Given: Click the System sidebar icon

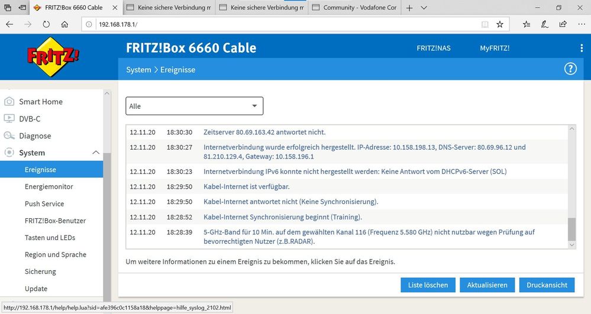Looking at the screenshot, I should pyautogui.click(x=9, y=153).
